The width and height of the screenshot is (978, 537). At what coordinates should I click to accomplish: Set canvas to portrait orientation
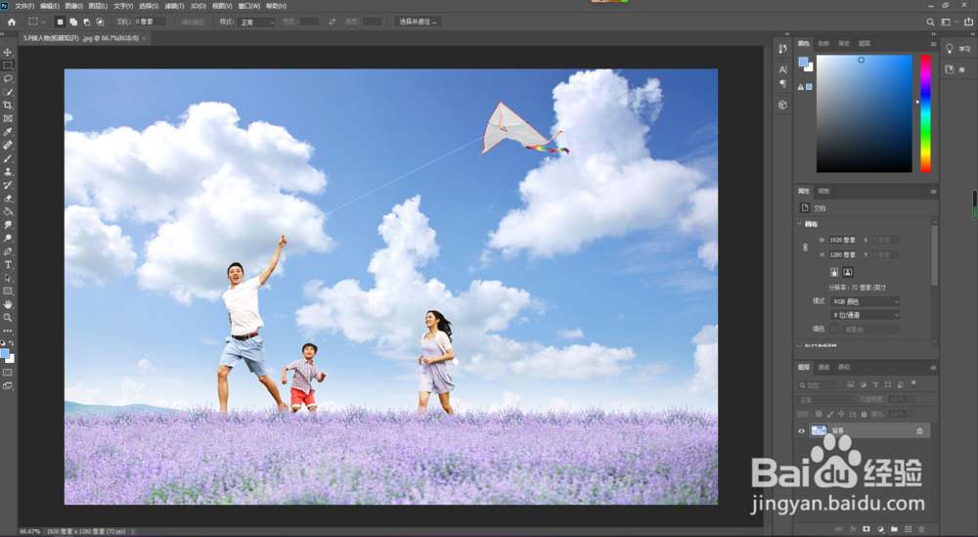[x=834, y=272]
